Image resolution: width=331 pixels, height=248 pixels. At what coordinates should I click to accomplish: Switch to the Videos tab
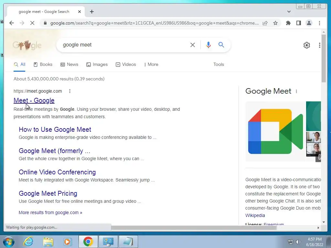pos(126,65)
